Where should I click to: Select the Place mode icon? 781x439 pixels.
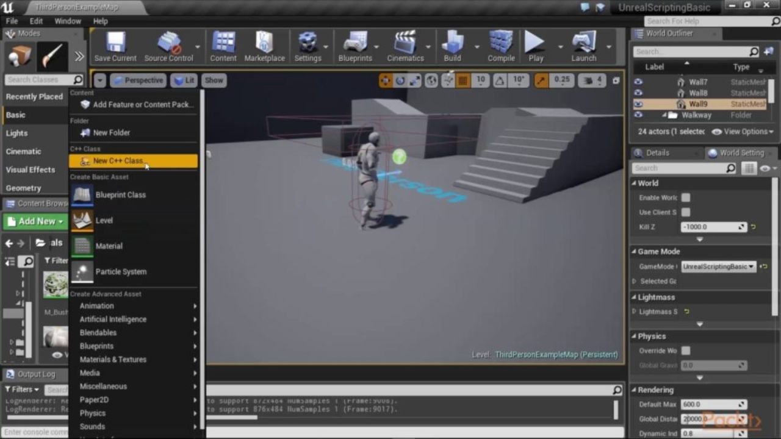point(20,57)
